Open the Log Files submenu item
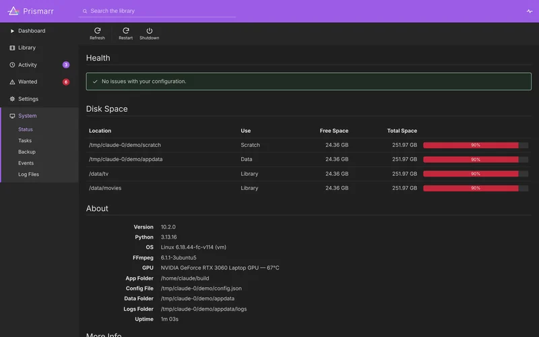Screen dimensions: 539x337 [x=28, y=175]
